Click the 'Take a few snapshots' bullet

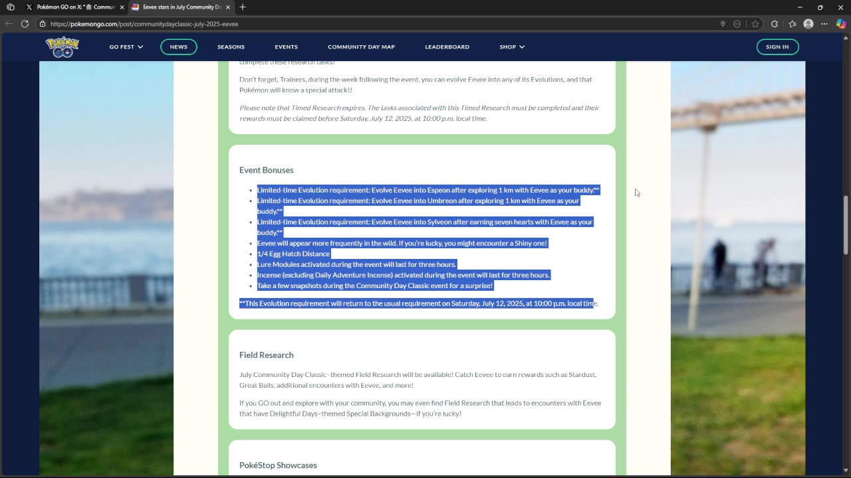pyautogui.click(x=375, y=285)
